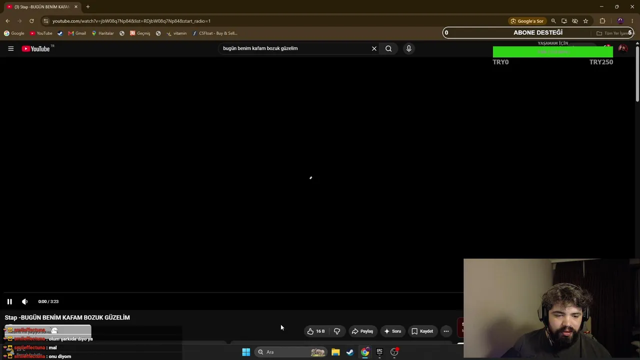Image resolution: width=640 pixels, height=360 pixels.
Task: Switch to Chrome in the taskbar
Action: (365, 352)
